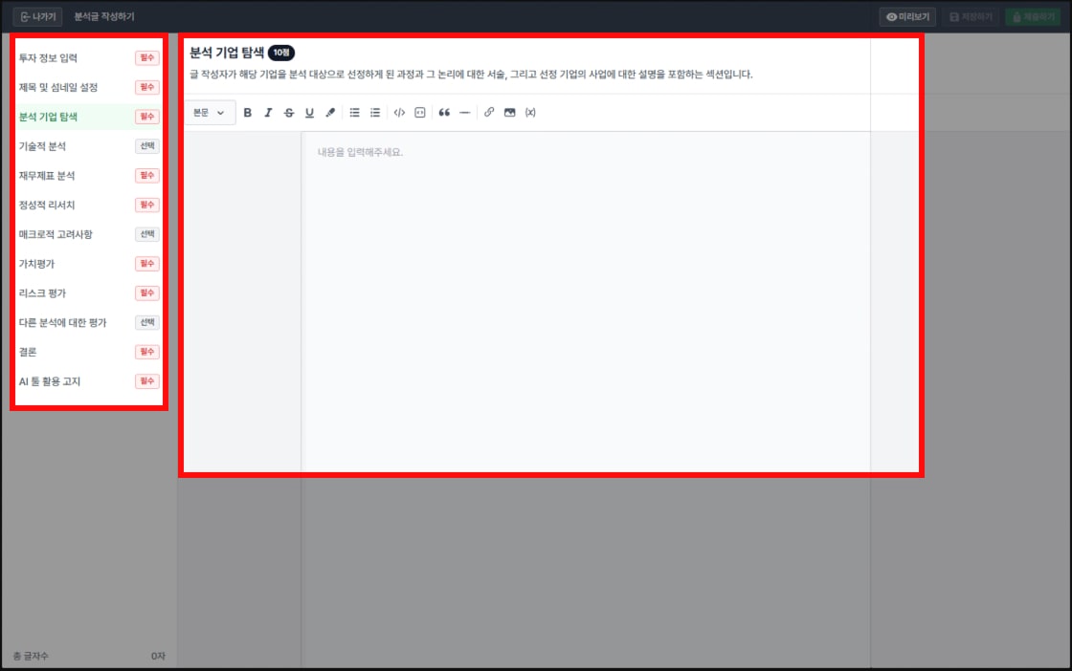Open the 투자 정보 입력 section
Screen dimensions: 1072x671
click(89, 58)
